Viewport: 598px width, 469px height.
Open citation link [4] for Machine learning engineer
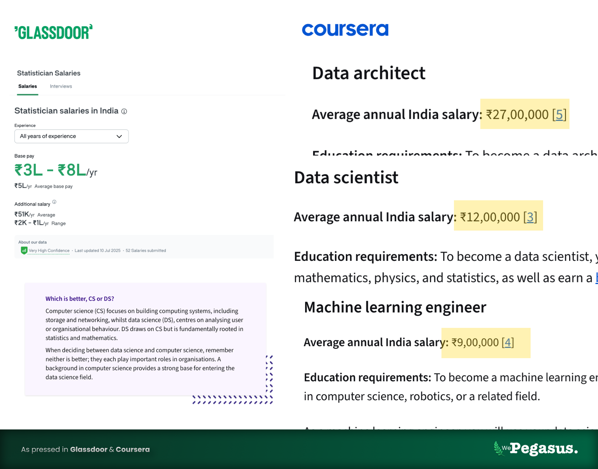(507, 342)
